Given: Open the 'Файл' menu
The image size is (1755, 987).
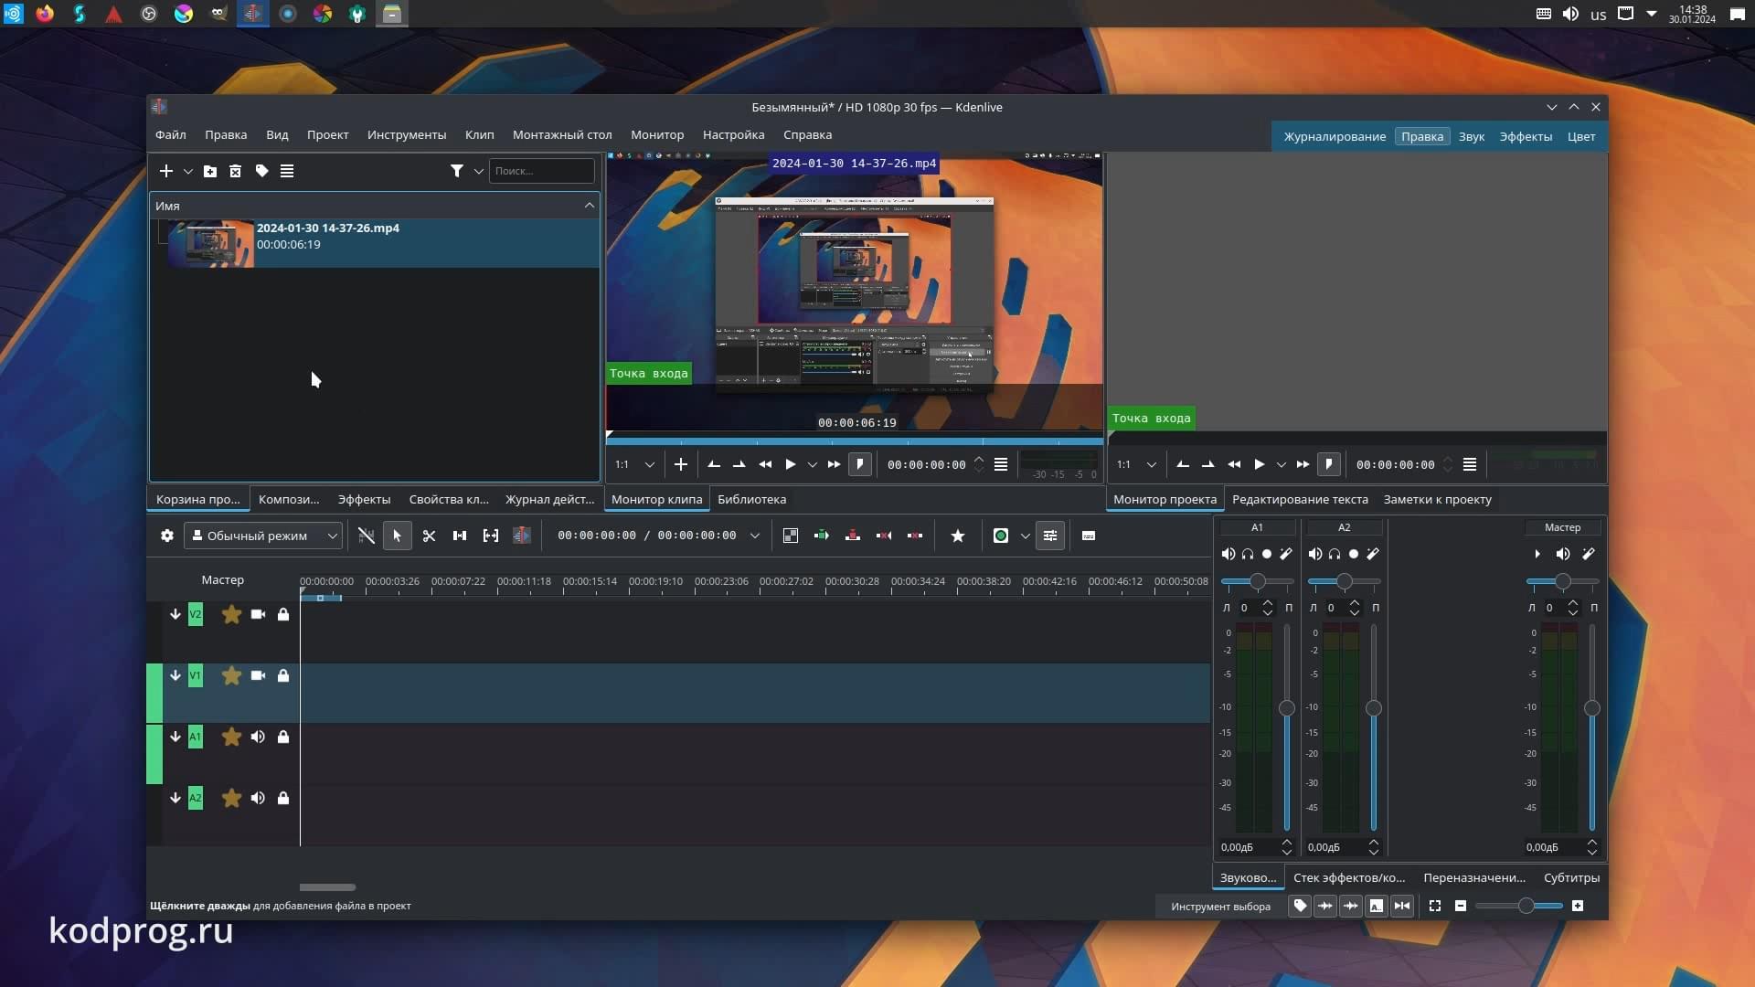Looking at the screenshot, I should [x=171, y=135].
